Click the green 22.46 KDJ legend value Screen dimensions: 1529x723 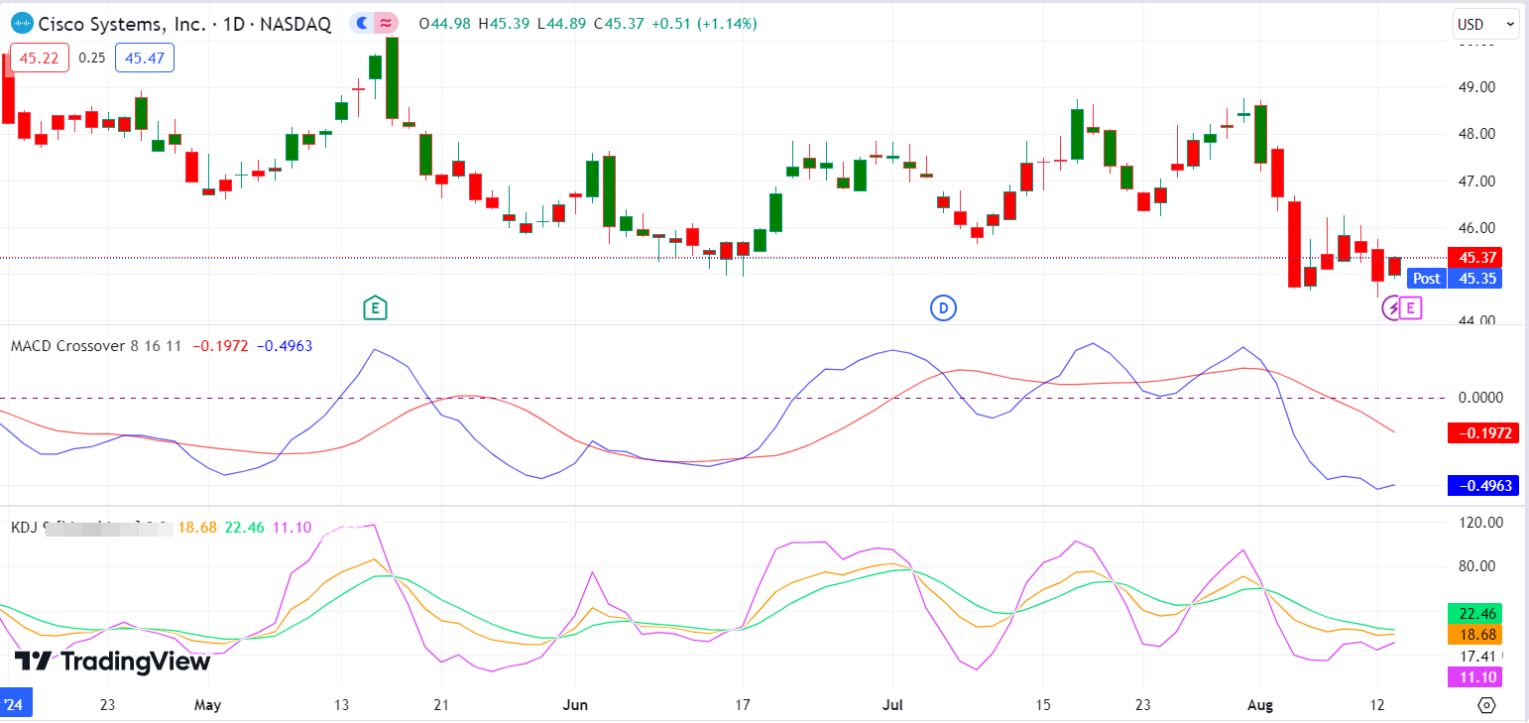(x=245, y=528)
